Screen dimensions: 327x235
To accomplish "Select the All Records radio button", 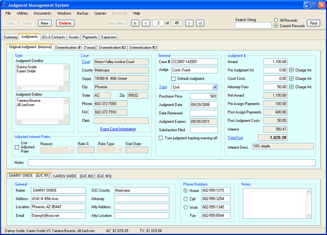I will [x=276, y=20].
